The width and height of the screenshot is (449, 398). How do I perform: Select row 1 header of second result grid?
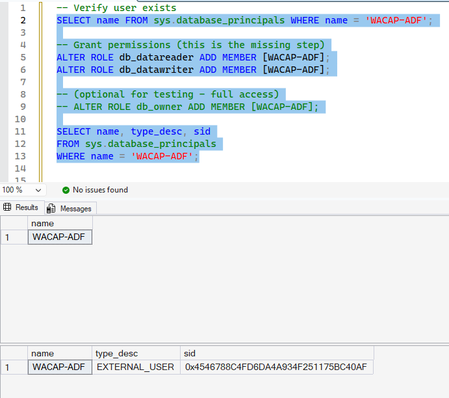tap(14, 367)
